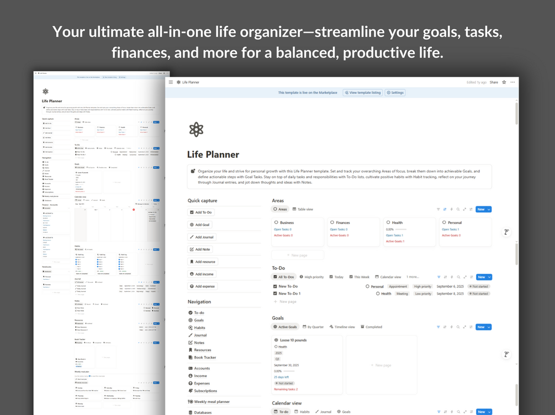This screenshot has height=415, width=555.
Task: Expand To-Do New button dropdown arrow
Action: 489,277
